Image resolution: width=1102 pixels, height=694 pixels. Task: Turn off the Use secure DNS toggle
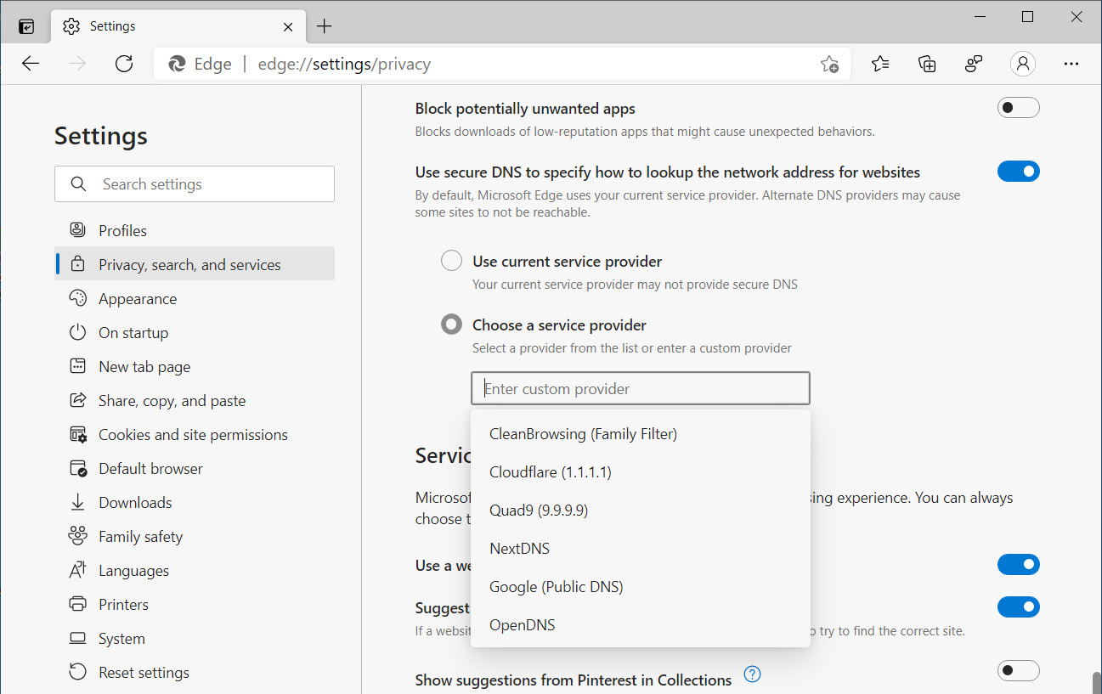1018,172
